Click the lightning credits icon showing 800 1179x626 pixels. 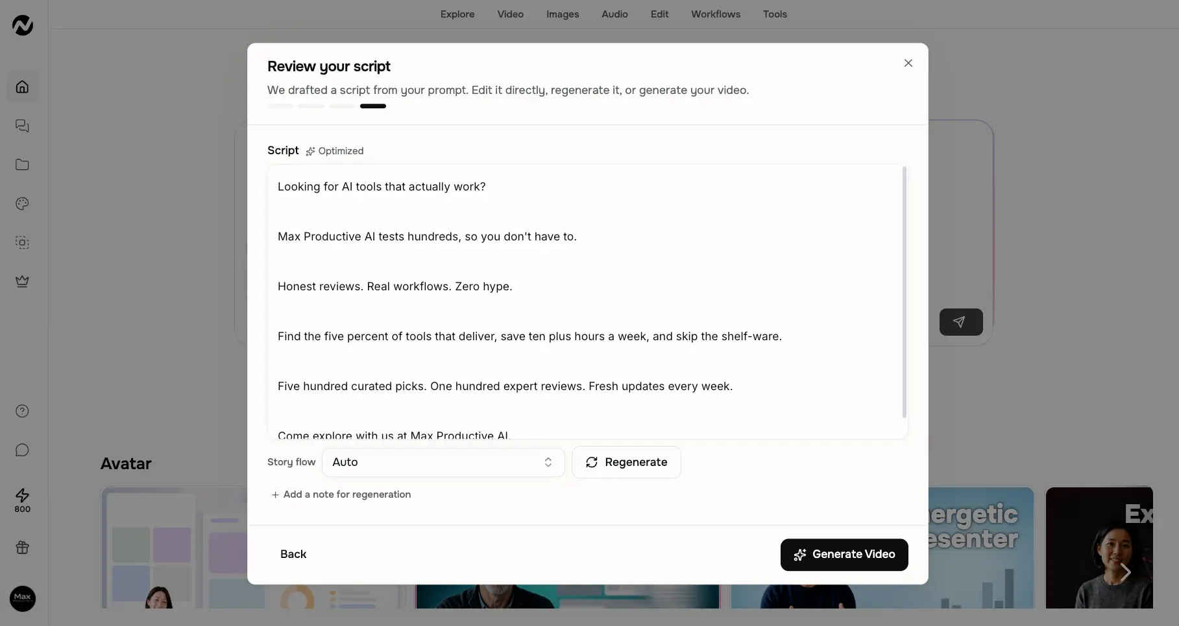[23, 500]
